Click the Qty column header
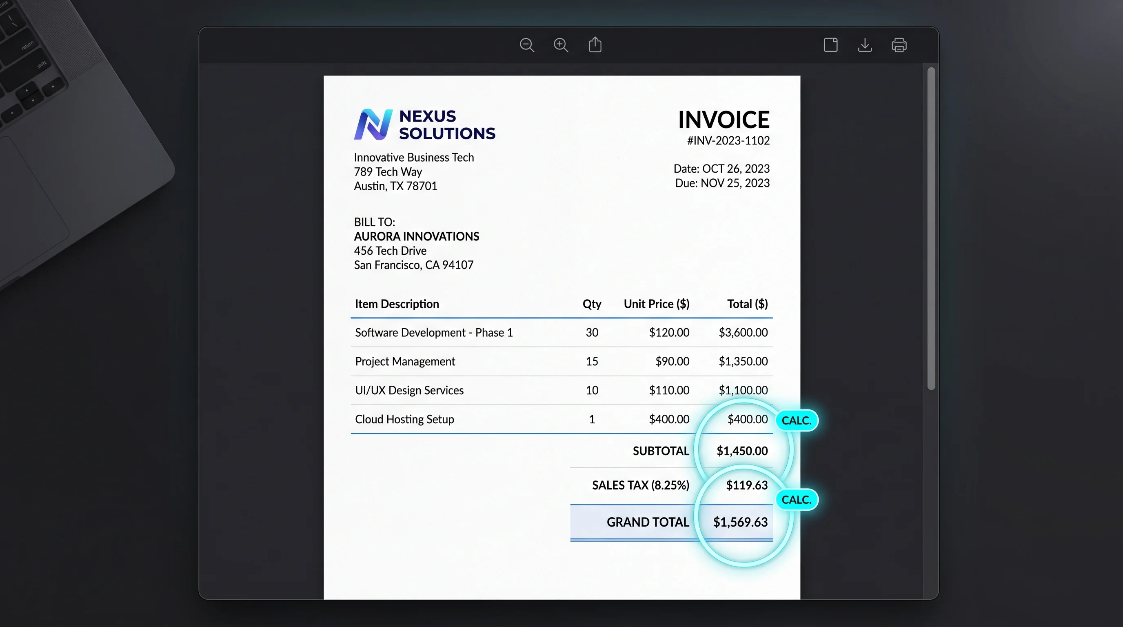 [x=592, y=305]
